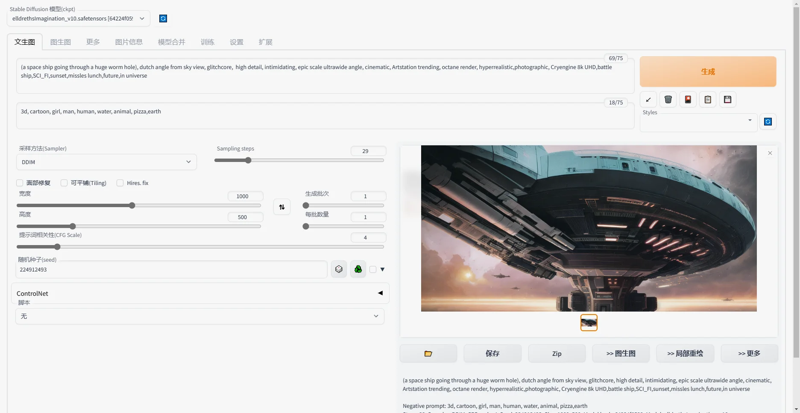Open the 扩展 extensions tab
This screenshot has height=413, width=800.
tap(266, 42)
